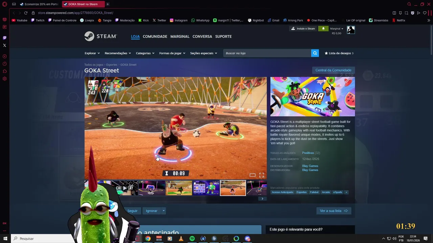Viewport: 433px width, 243px height.
Task: Click the heart bookmark icon in address bar
Action: [x=425, y=13]
